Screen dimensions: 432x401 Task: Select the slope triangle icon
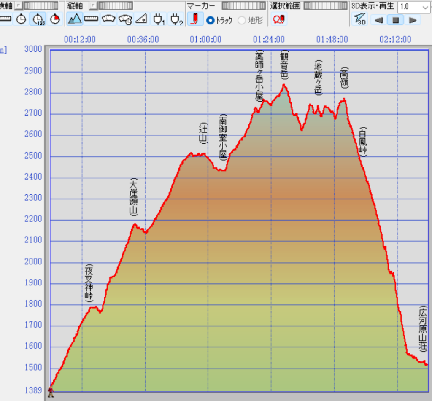pos(141,19)
